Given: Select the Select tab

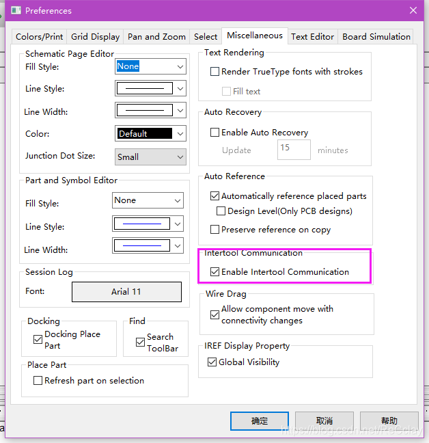Looking at the screenshot, I should (206, 37).
